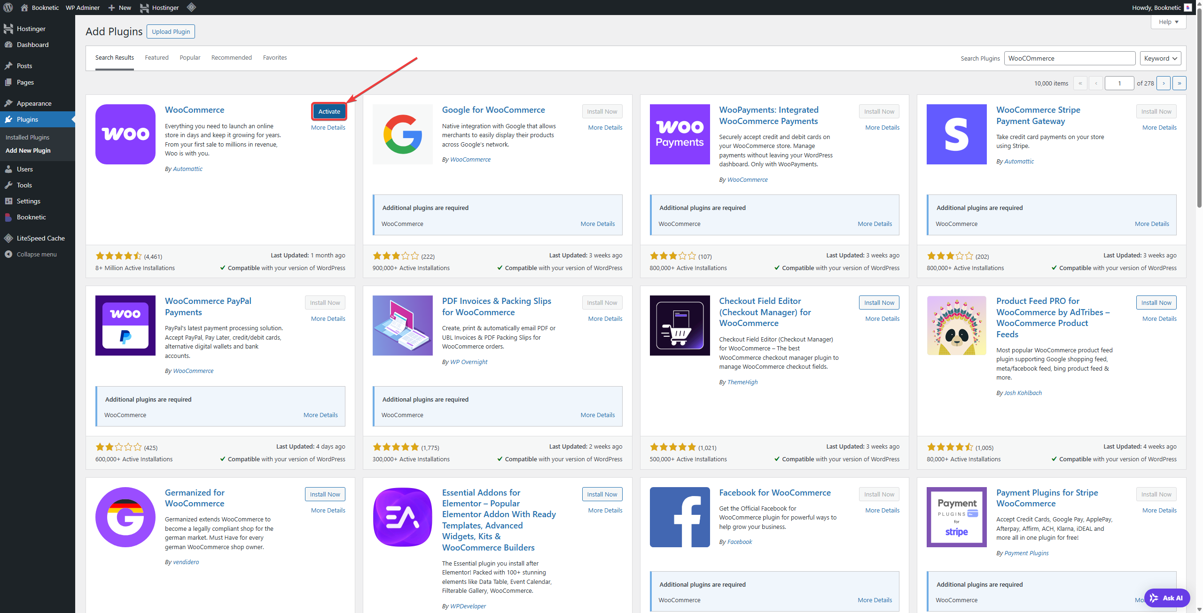Open the WP Overnight author link
This screenshot has height=613, width=1203.
coord(469,362)
